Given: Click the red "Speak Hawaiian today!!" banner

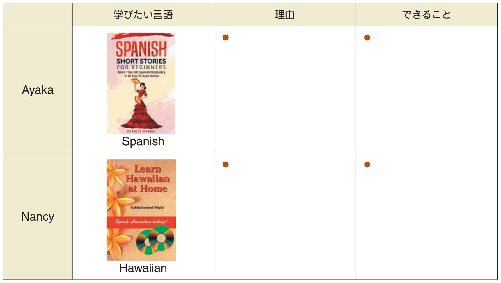Looking at the screenshot, I should (141, 222).
